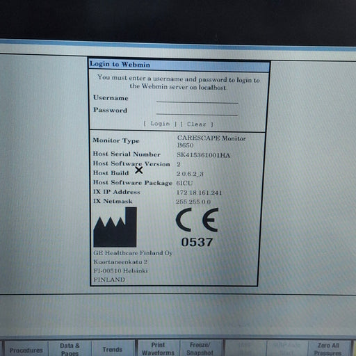This screenshot has height=356, width=356.
Task: Click the Host Serial Number label
Action: click(x=127, y=154)
